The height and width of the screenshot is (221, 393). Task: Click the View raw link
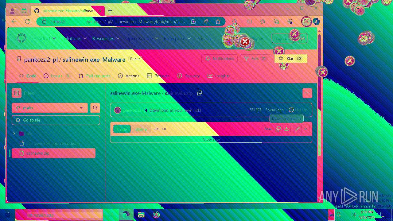(x=211, y=139)
